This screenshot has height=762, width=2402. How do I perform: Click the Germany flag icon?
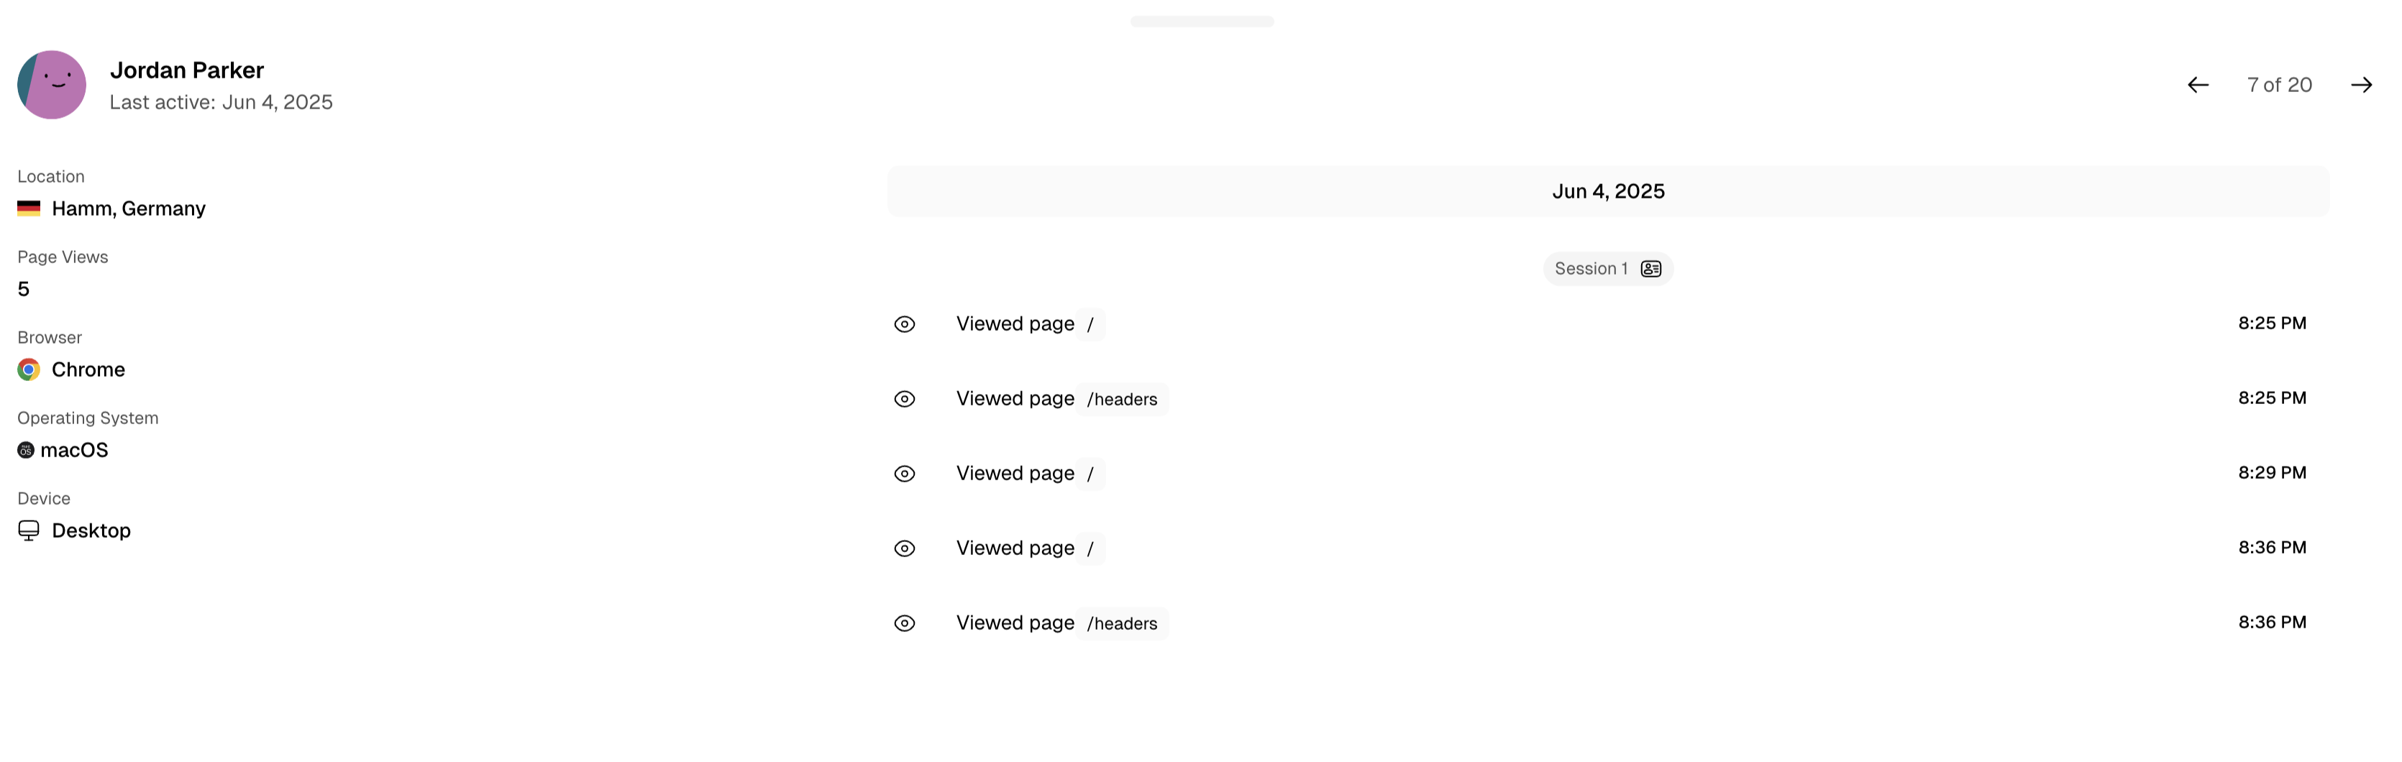pyautogui.click(x=29, y=208)
